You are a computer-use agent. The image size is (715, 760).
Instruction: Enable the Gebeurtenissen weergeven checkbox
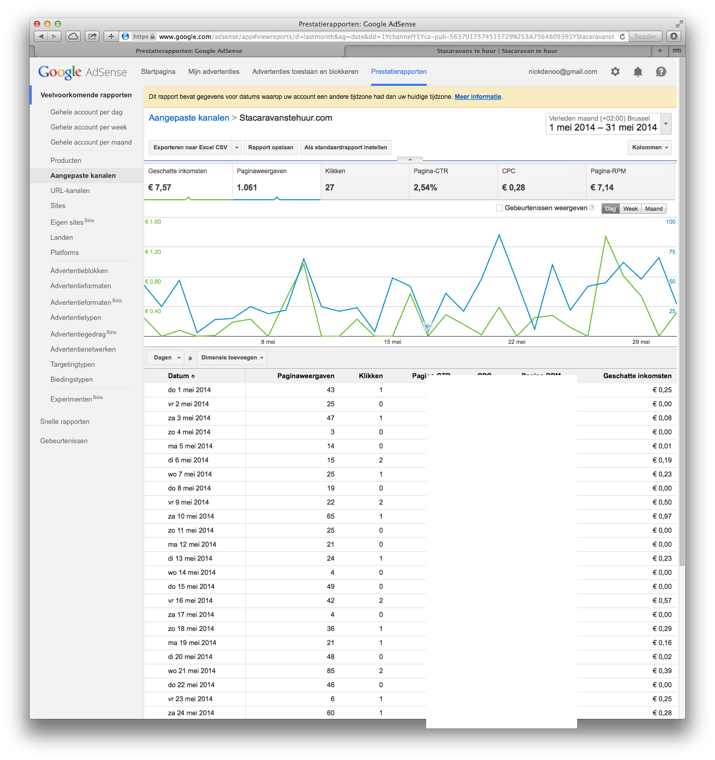click(500, 208)
